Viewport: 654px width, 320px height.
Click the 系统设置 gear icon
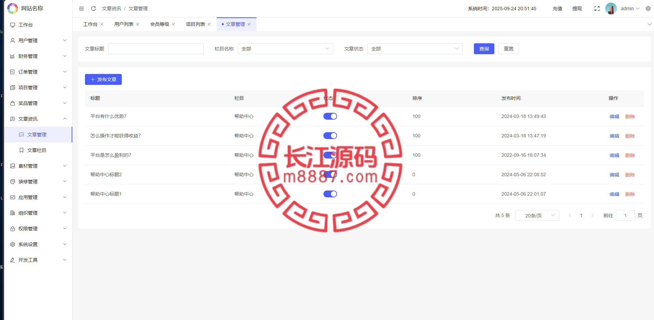coord(13,244)
